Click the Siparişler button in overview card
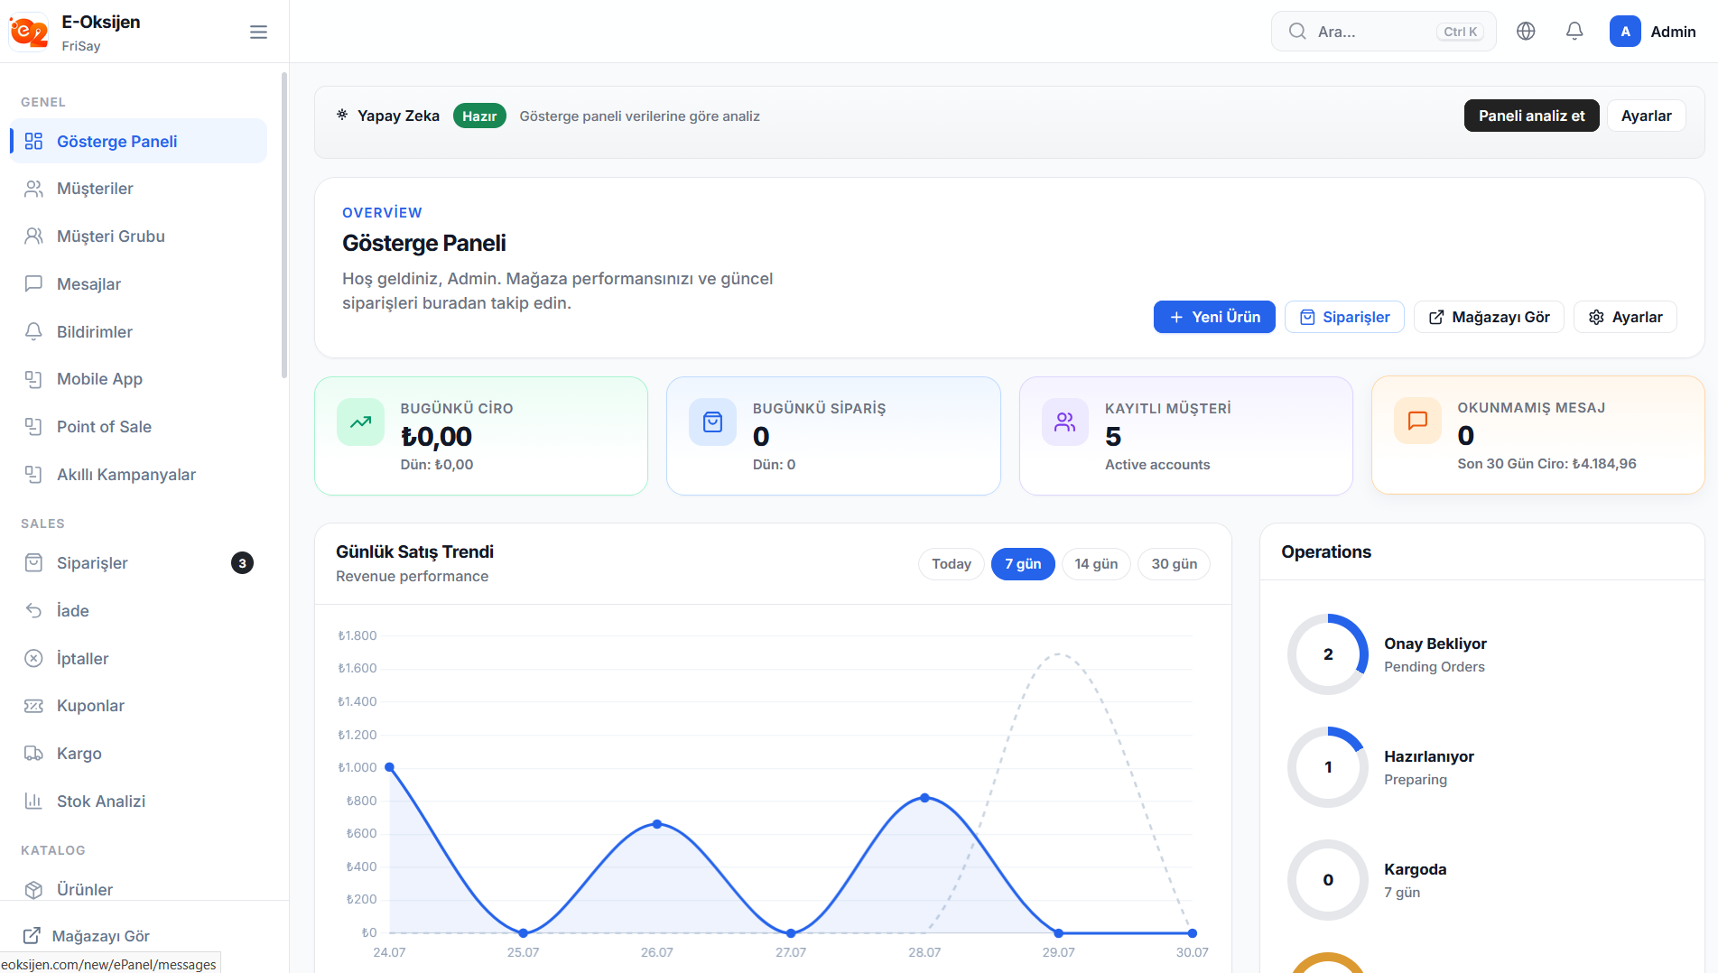This screenshot has width=1718, height=973. tap(1344, 317)
